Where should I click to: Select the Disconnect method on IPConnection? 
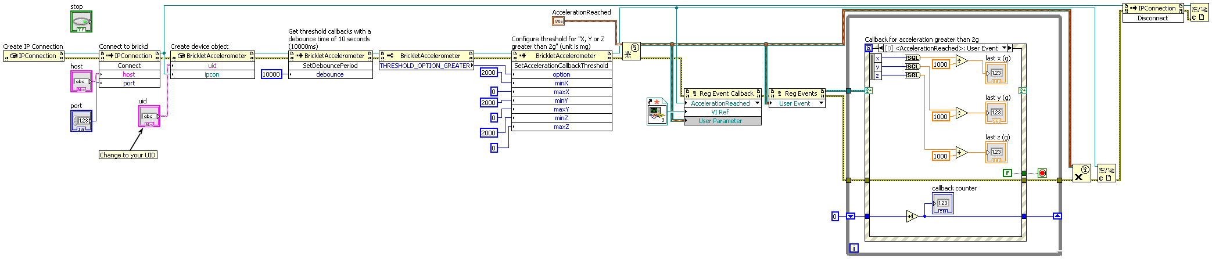coord(1152,18)
